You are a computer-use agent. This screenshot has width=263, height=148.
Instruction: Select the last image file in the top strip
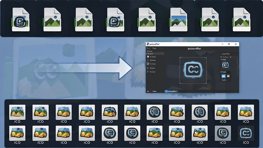tap(241, 20)
